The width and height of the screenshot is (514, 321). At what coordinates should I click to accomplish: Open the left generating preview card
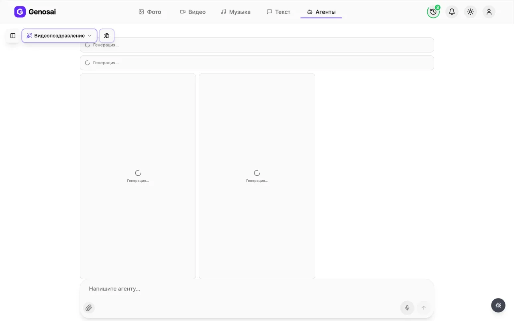[138, 176]
